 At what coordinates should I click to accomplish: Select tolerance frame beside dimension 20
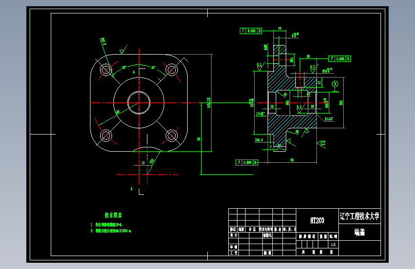339,59
